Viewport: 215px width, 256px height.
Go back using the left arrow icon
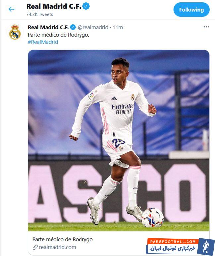click(x=11, y=9)
